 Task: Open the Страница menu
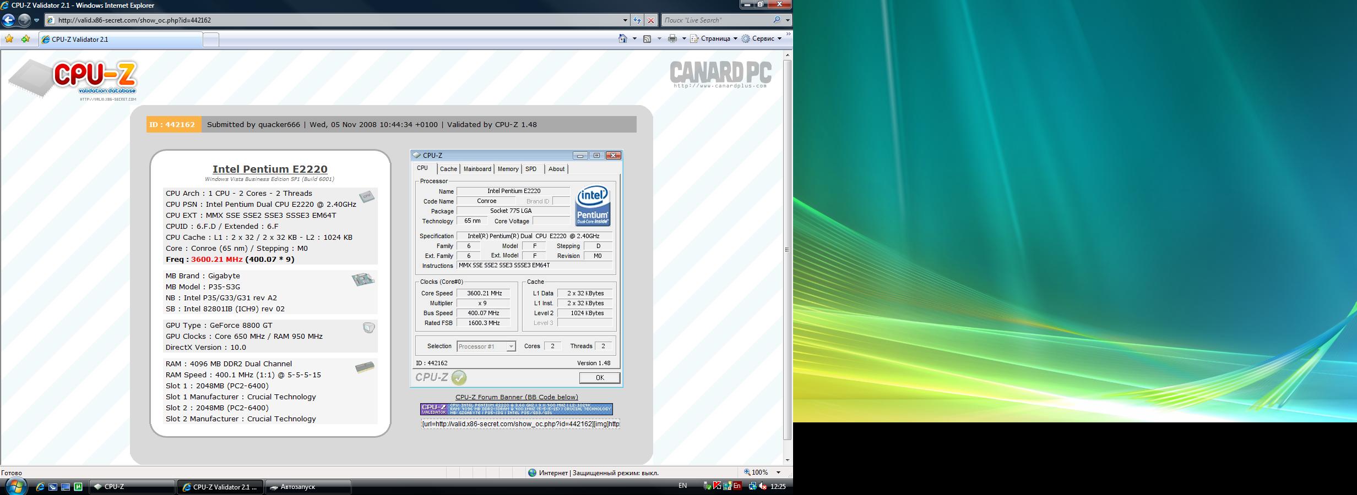tap(714, 38)
